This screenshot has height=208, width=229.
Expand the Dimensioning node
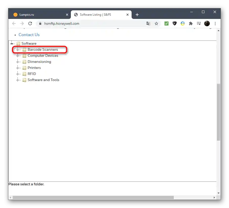click(x=17, y=62)
